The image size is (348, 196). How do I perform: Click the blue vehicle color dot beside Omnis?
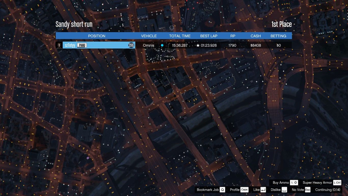coord(162,45)
